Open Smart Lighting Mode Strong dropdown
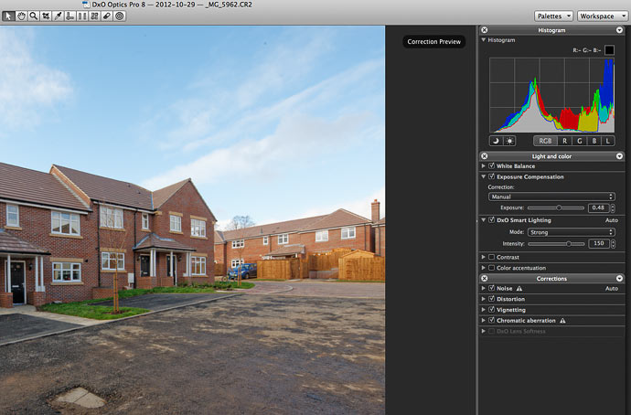This screenshot has width=631, height=415. pyautogui.click(x=571, y=232)
